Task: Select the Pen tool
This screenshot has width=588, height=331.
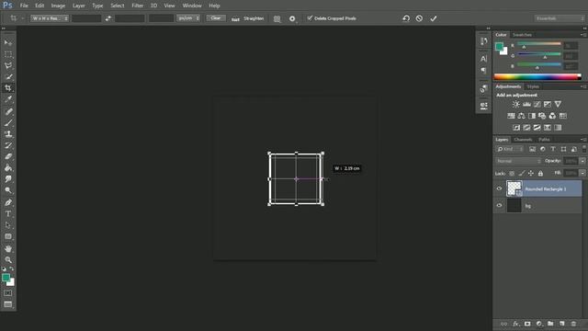Action: coord(8,202)
